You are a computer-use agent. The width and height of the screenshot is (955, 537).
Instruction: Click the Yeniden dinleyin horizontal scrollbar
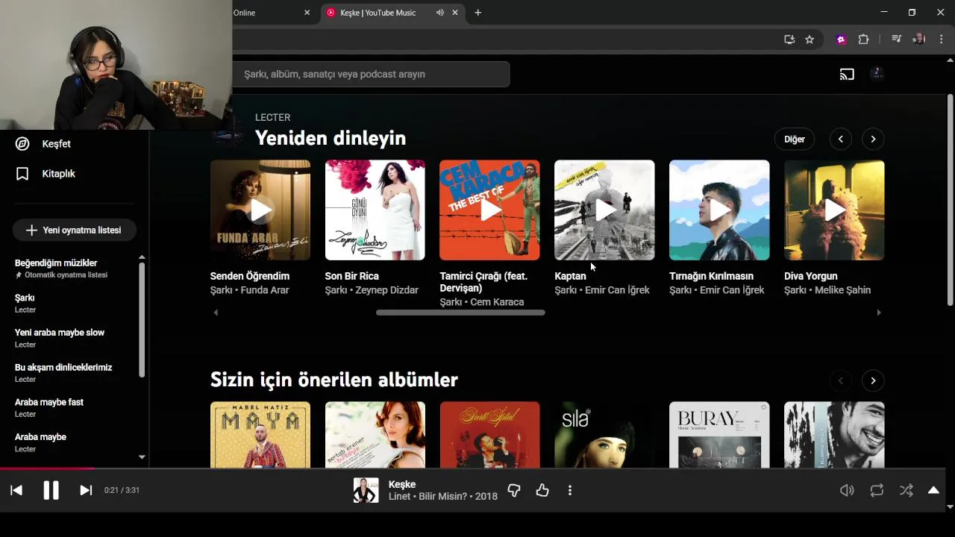coord(460,313)
